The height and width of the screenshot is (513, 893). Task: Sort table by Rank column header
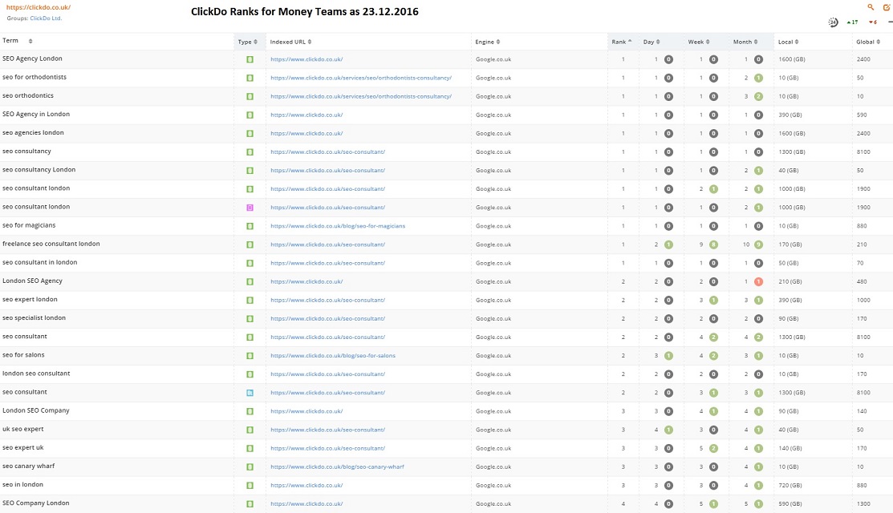tap(622, 42)
